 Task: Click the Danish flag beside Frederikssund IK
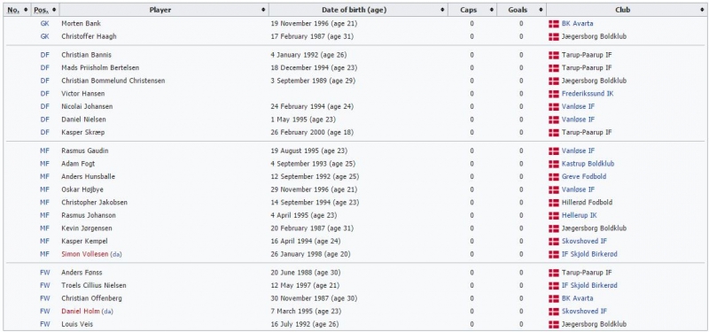click(553, 94)
